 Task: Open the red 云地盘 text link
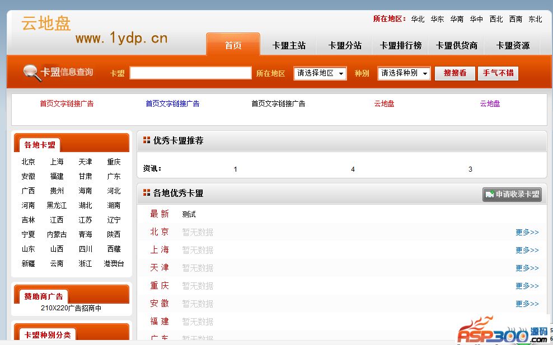tap(384, 103)
